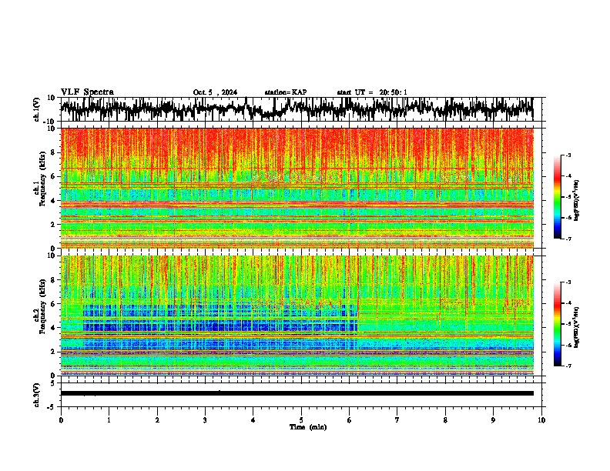Click the "-5" tick on ch.3(V) axis

[52, 407]
